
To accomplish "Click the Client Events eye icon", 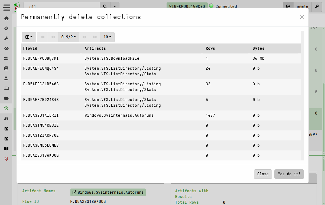I will [6, 48].
